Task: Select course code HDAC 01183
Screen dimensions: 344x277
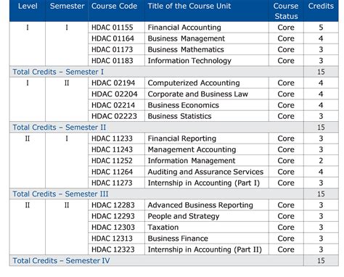Action: pos(112,61)
